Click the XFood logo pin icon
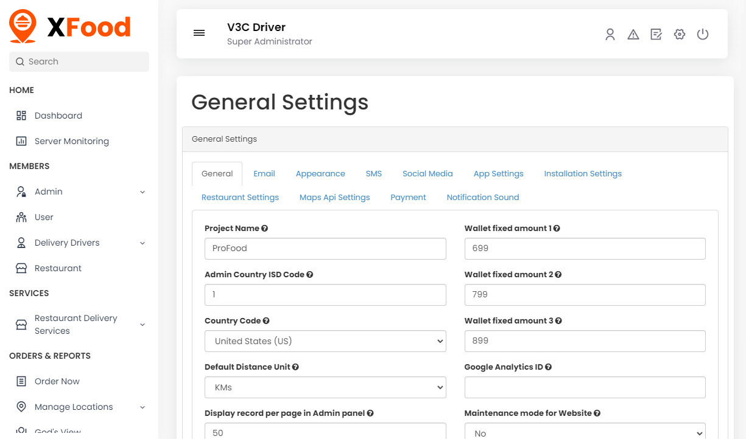The image size is (746, 439). tap(23, 27)
